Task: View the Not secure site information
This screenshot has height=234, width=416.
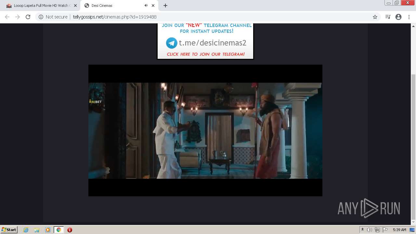Action: click(x=53, y=17)
